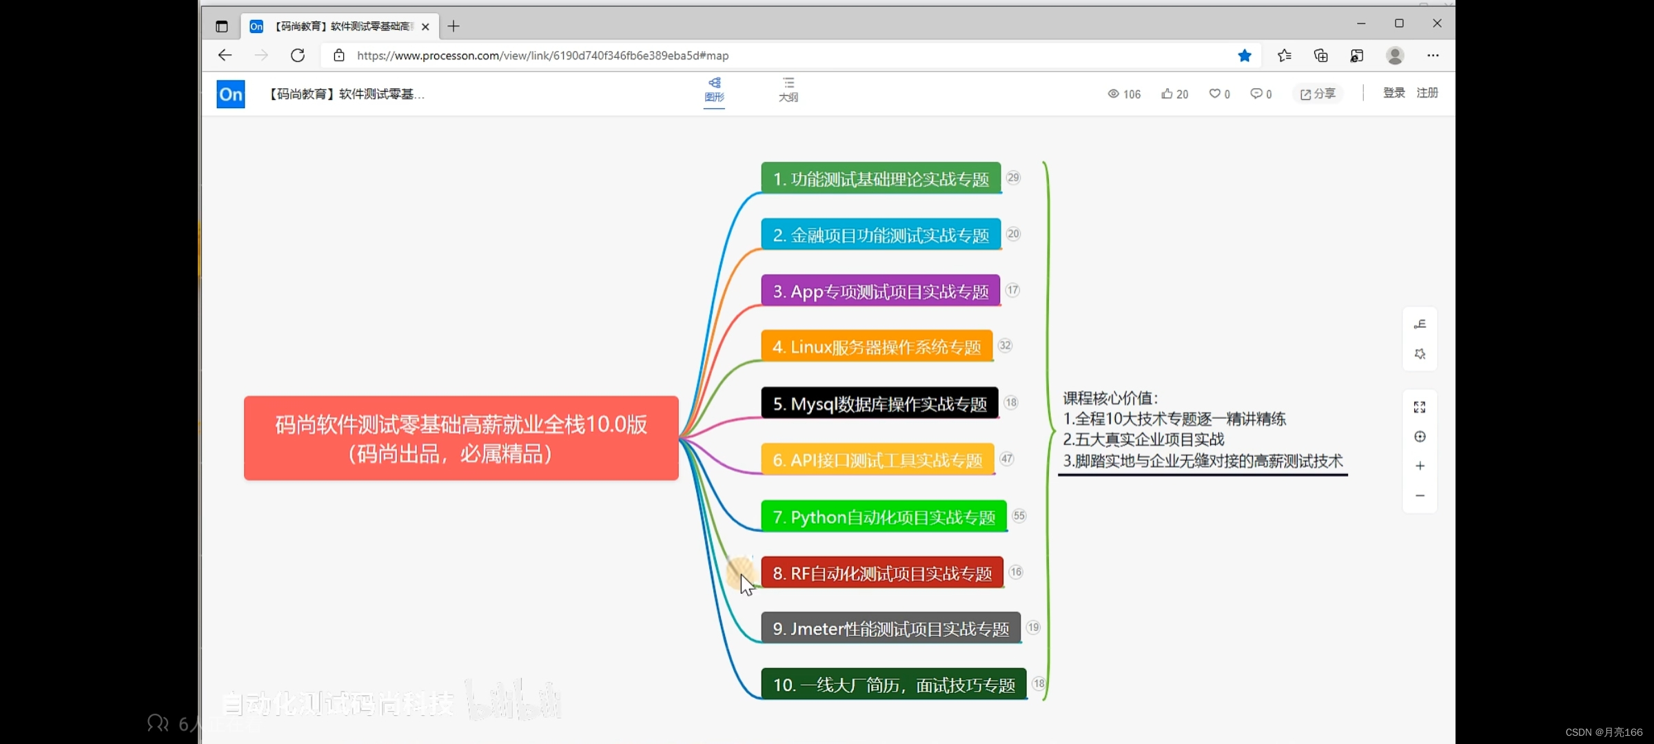Click the heart favorite icon
This screenshot has width=1654, height=744.
coord(1214,94)
